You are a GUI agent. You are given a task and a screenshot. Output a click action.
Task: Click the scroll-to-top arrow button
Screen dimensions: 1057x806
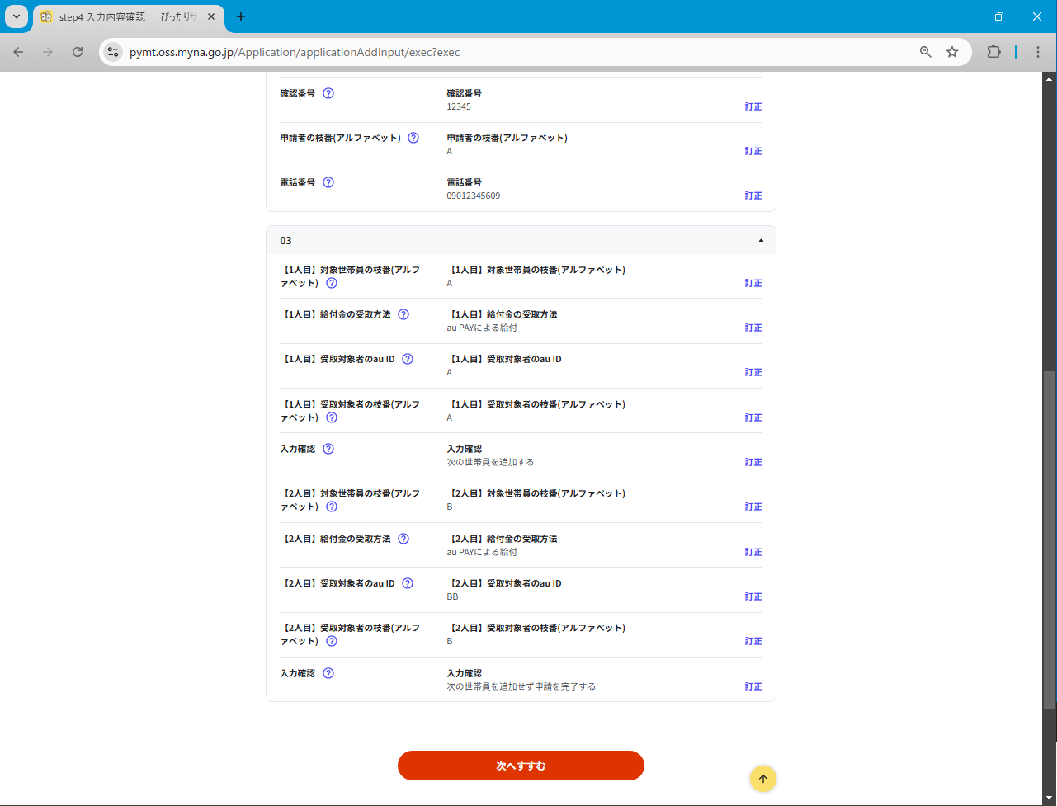coord(762,779)
